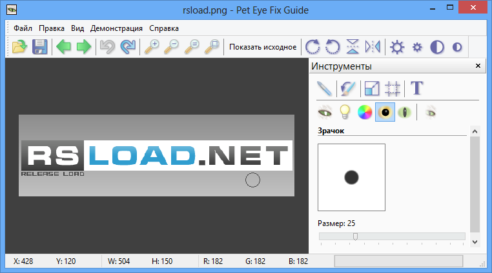Increase brightness with the large sun icon
492x273 pixels.
(x=397, y=47)
